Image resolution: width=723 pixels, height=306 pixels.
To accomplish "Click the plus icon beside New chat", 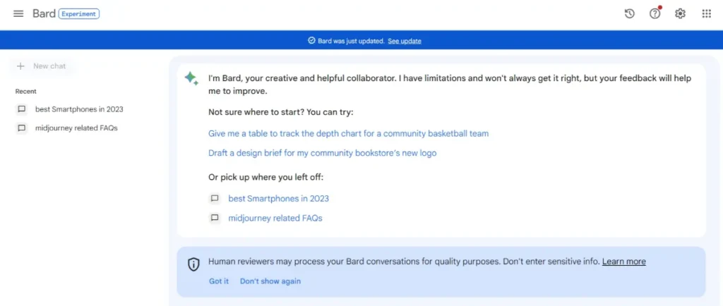I will [x=20, y=66].
